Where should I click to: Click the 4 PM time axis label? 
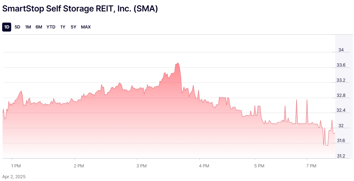(x=204, y=166)
